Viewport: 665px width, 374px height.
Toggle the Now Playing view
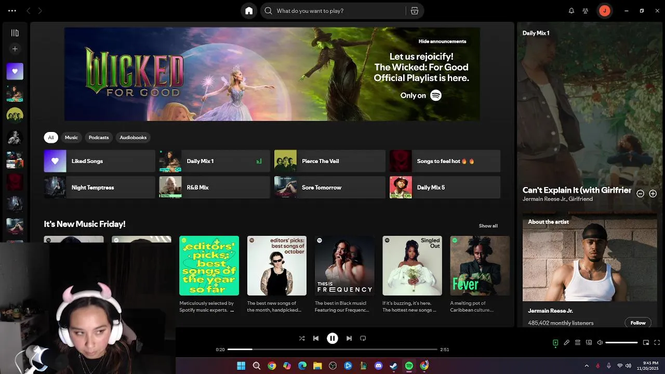coord(555,343)
